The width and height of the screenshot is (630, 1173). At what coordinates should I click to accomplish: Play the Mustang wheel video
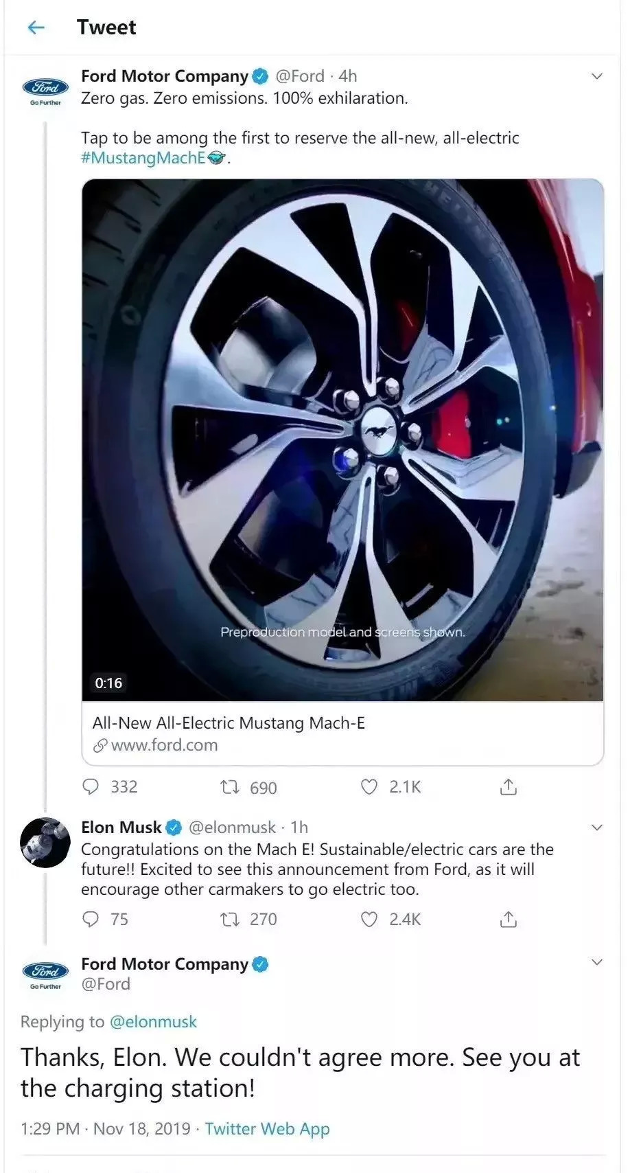(x=342, y=440)
